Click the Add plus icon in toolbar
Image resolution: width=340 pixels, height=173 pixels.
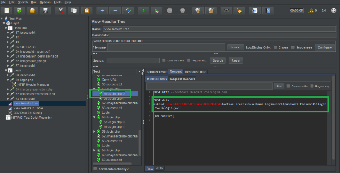coord(102,10)
